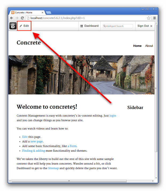Click the concrete5 hand logo icon
Viewport: 166px width, 191px height.
13,26
